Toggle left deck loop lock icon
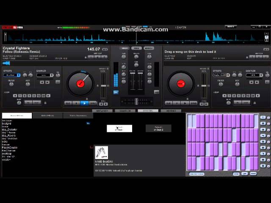 [x=45, y=103]
